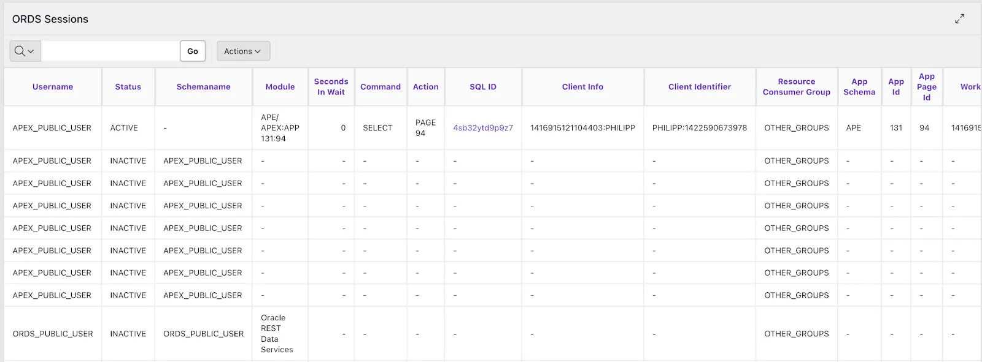The width and height of the screenshot is (982, 362).
Task: Click the Status column header
Action: pos(128,87)
